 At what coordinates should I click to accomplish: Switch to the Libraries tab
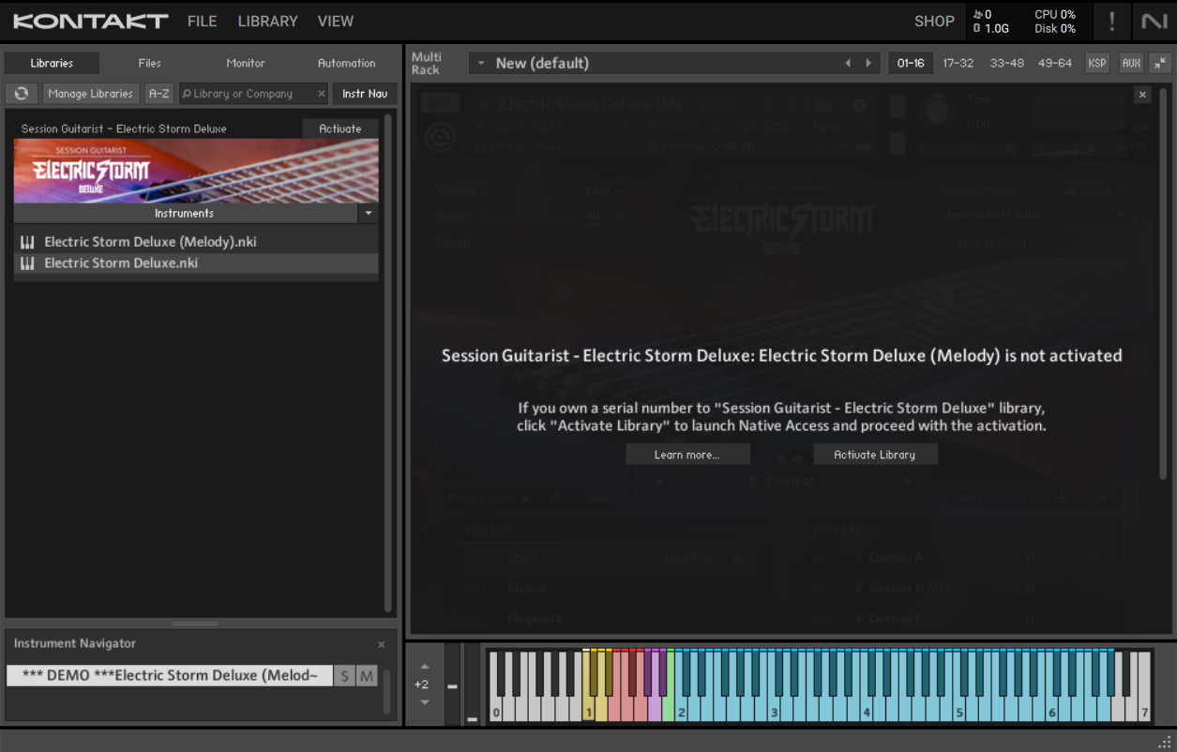(x=52, y=63)
